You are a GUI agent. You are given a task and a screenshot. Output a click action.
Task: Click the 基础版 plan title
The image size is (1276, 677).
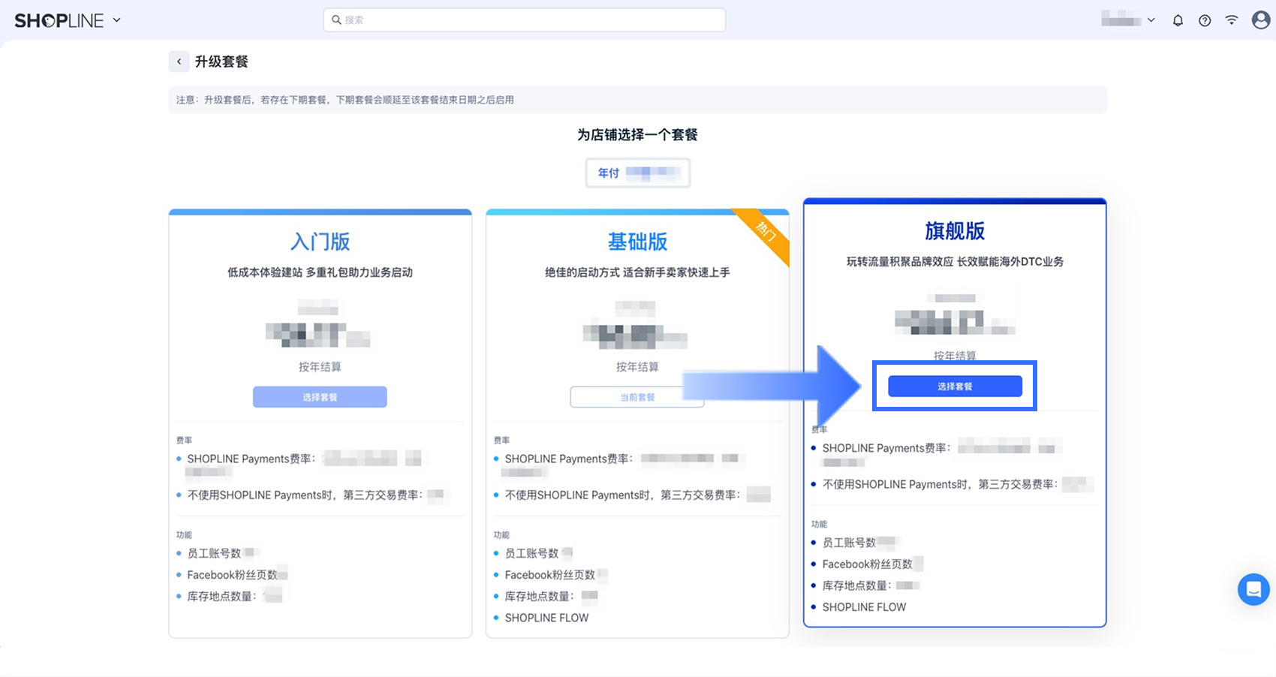tap(637, 242)
